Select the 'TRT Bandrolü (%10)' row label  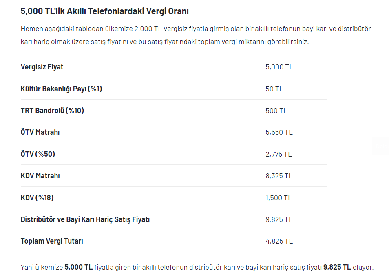click(x=52, y=111)
